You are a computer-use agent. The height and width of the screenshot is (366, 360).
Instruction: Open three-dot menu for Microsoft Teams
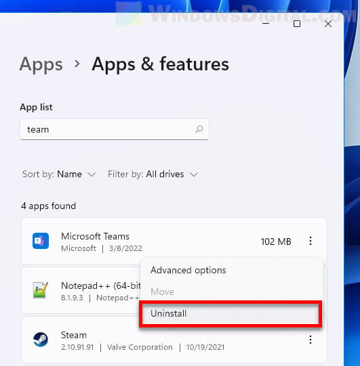pyautogui.click(x=311, y=241)
